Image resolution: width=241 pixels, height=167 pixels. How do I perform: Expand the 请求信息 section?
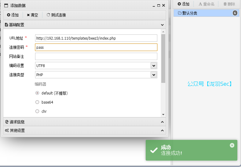click(162, 122)
